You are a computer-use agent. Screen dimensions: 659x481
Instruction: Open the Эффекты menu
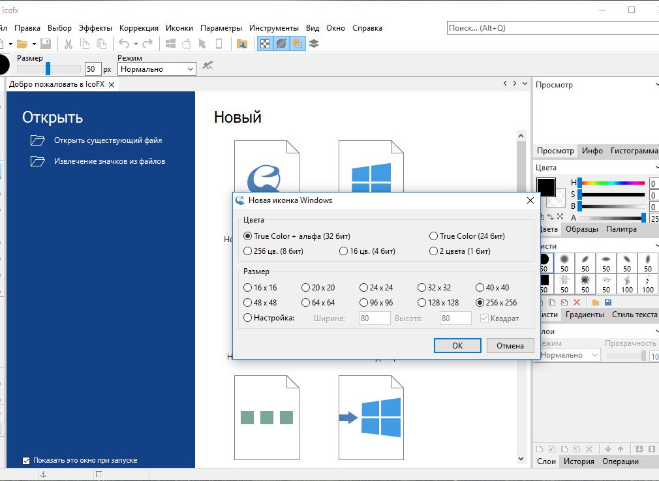[95, 28]
